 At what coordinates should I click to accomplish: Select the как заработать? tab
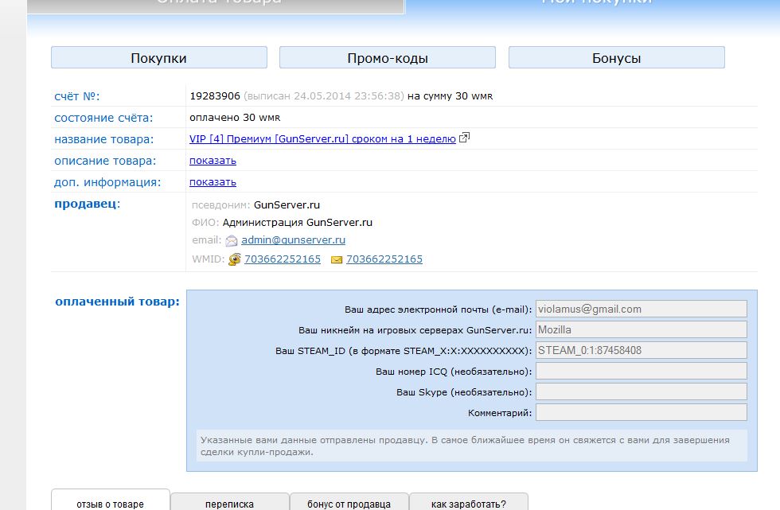tap(468, 503)
